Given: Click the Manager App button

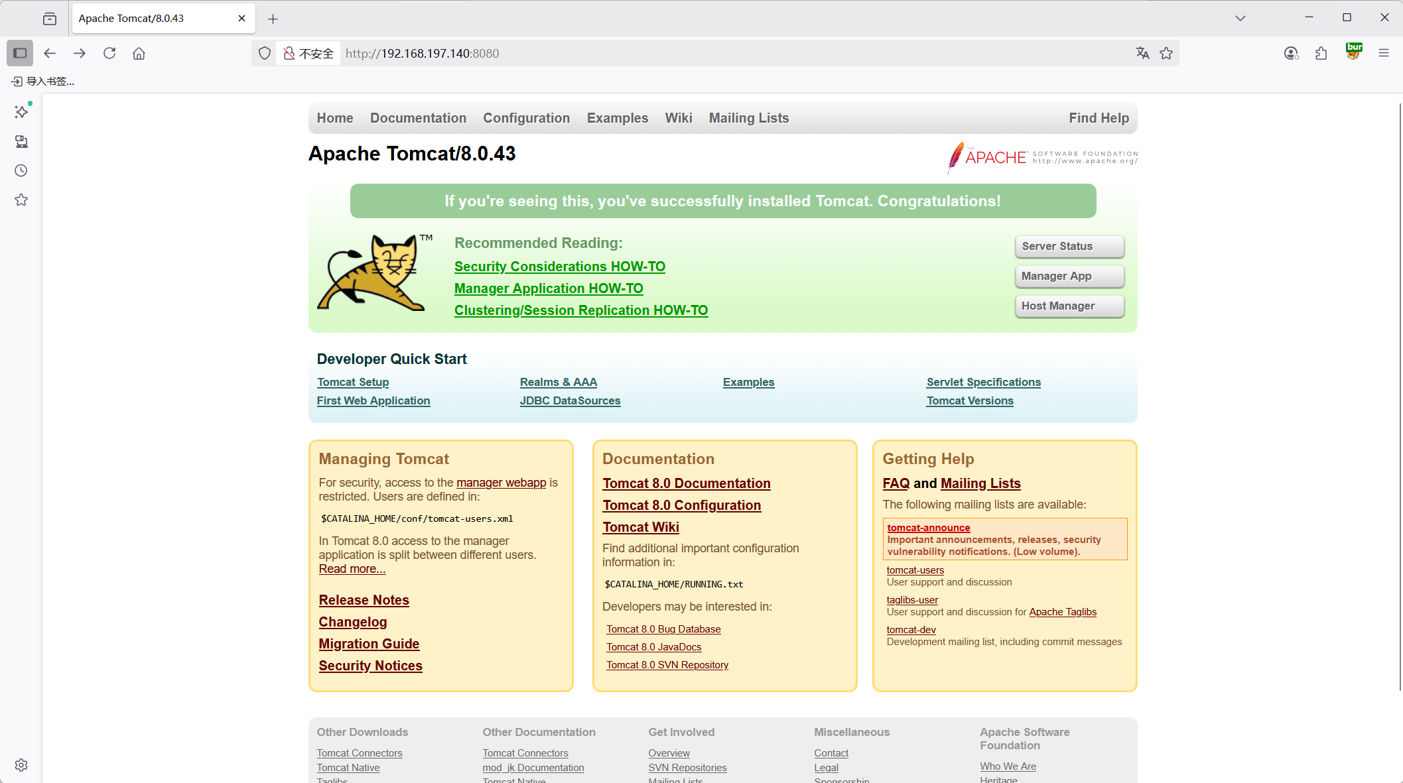Looking at the screenshot, I should [1069, 276].
